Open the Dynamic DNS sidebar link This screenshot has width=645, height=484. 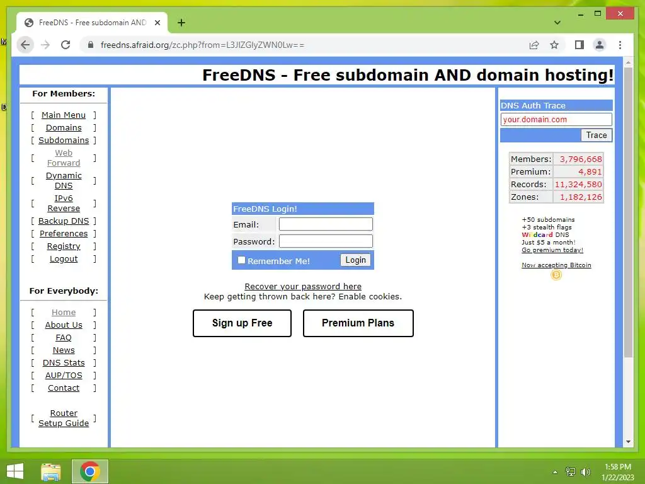pyautogui.click(x=64, y=181)
